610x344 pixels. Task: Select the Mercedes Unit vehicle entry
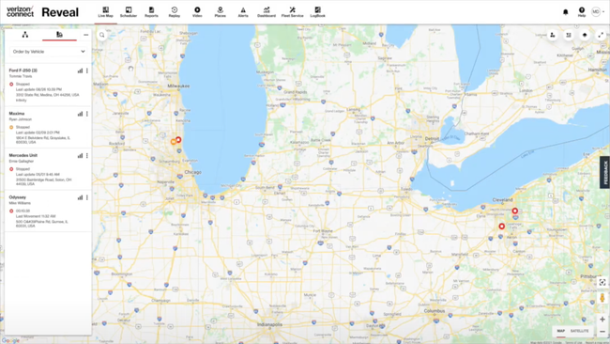point(23,155)
